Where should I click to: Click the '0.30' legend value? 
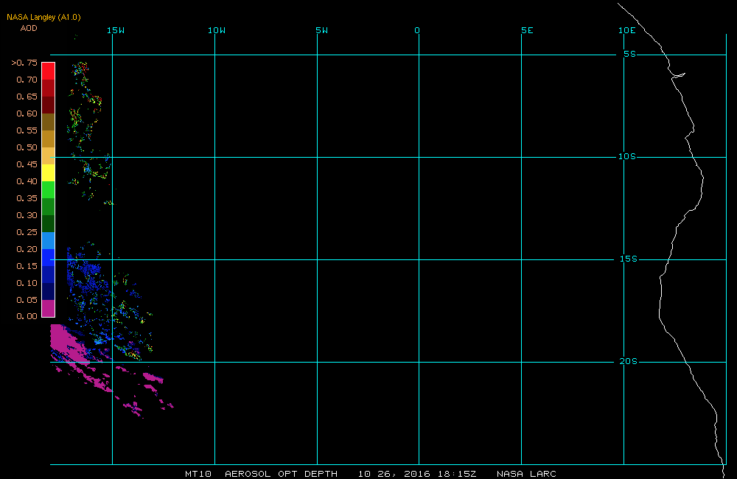[27, 215]
